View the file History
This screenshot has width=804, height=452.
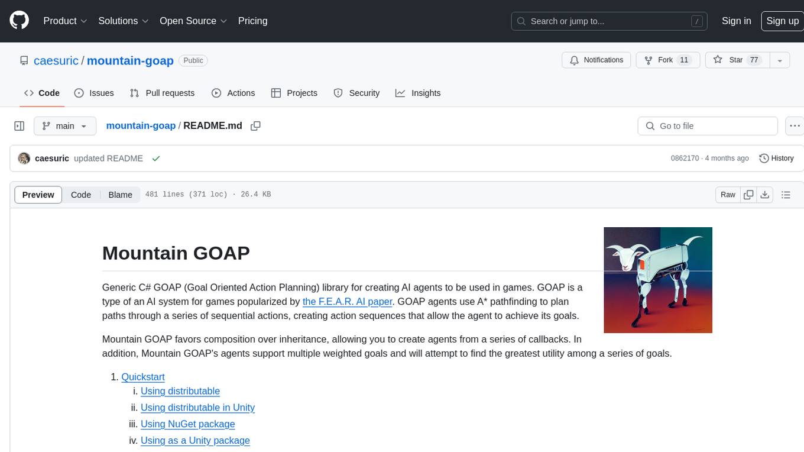(776, 159)
